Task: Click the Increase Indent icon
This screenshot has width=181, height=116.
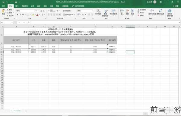Action: 60,15
